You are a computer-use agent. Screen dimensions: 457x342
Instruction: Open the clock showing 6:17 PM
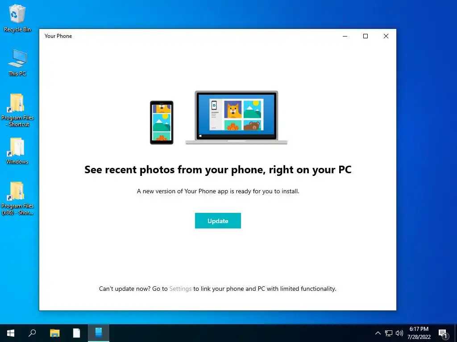[419, 333]
